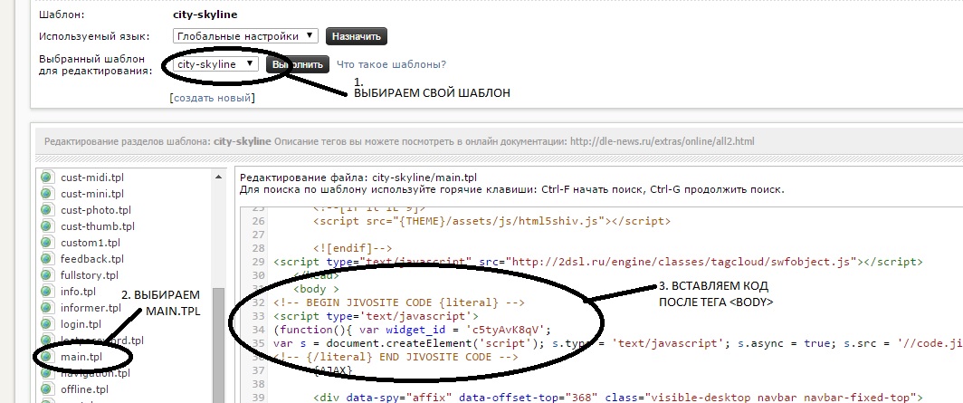This screenshot has width=963, height=403.
Task: Click the widget_id line in code editor
Action: (413, 330)
